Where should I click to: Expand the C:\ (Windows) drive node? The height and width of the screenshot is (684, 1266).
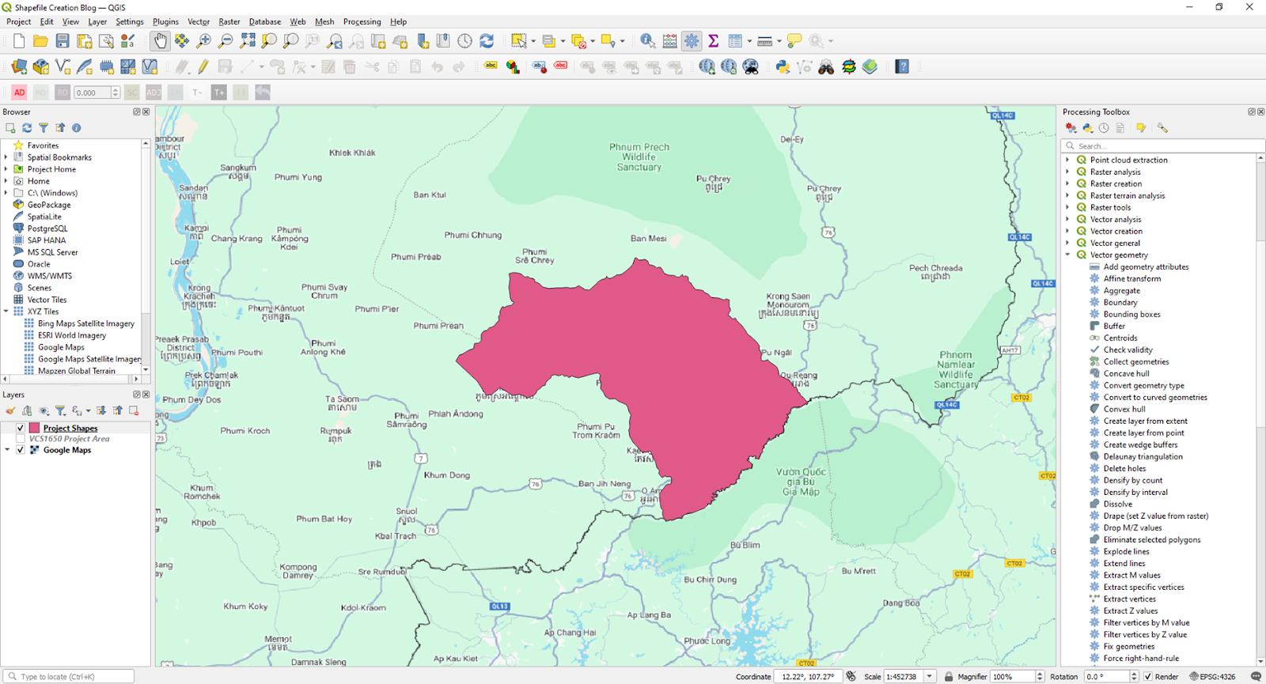coord(6,193)
